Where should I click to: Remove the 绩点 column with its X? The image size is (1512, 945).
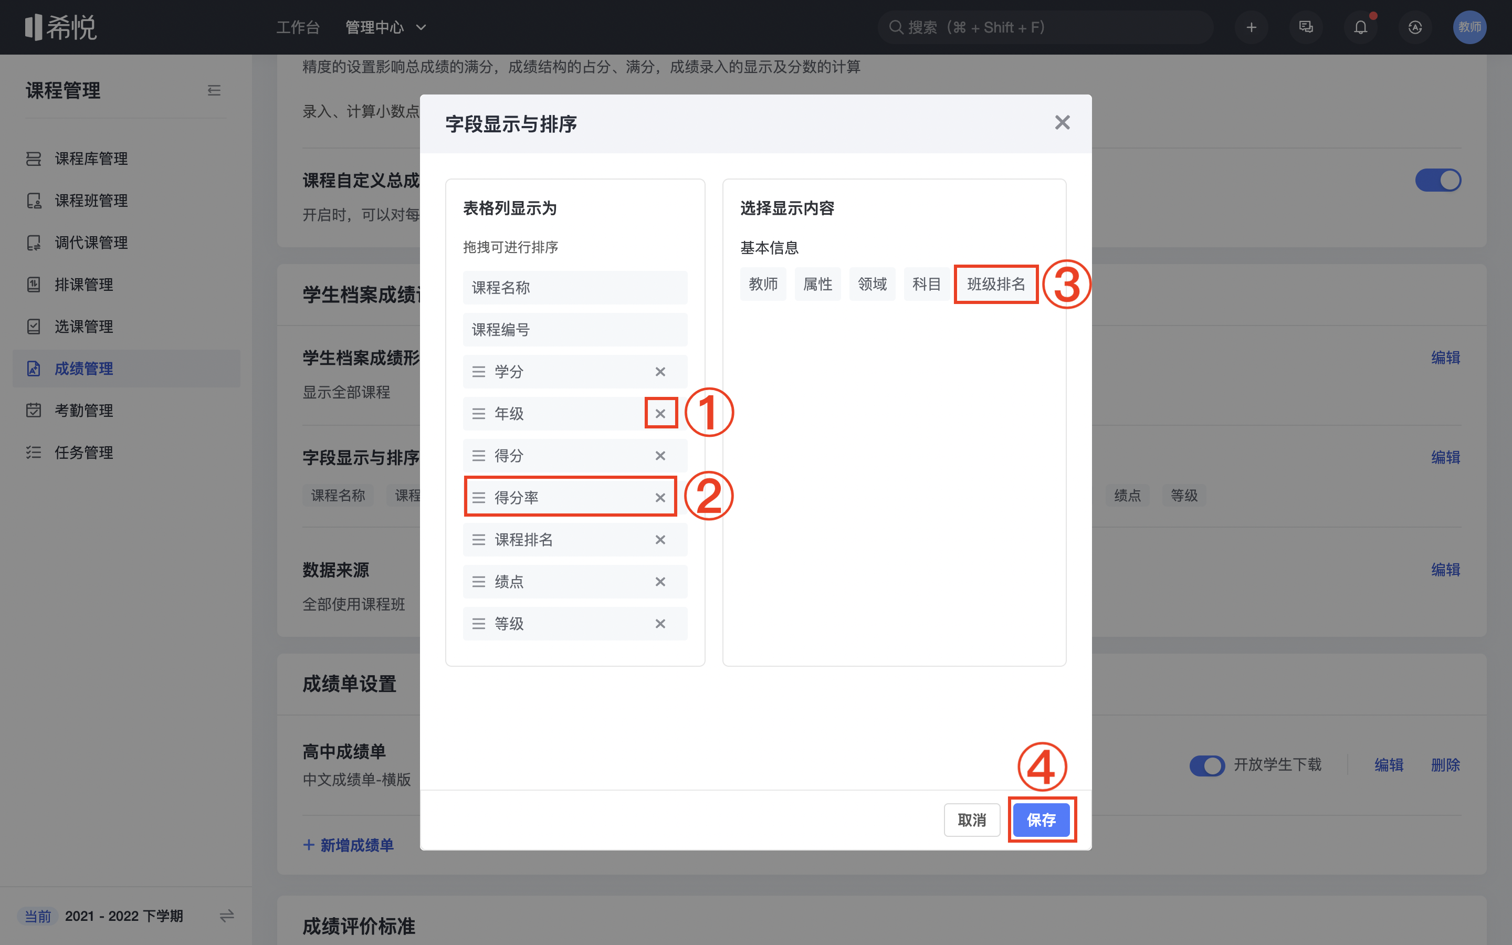click(x=660, y=581)
